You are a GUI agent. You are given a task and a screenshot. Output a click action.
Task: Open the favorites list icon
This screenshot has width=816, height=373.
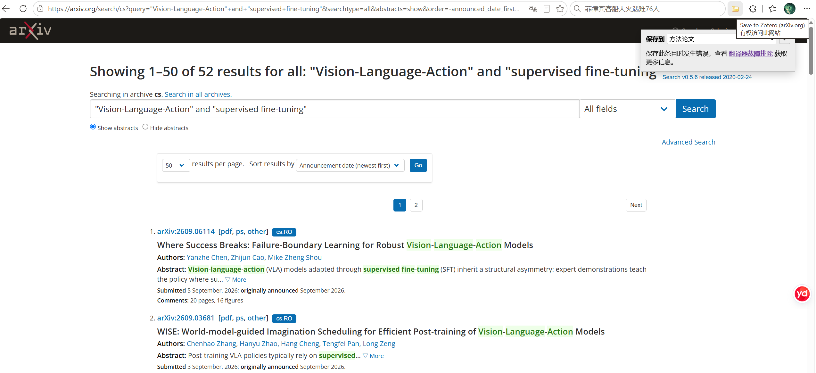tap(772, 9)
